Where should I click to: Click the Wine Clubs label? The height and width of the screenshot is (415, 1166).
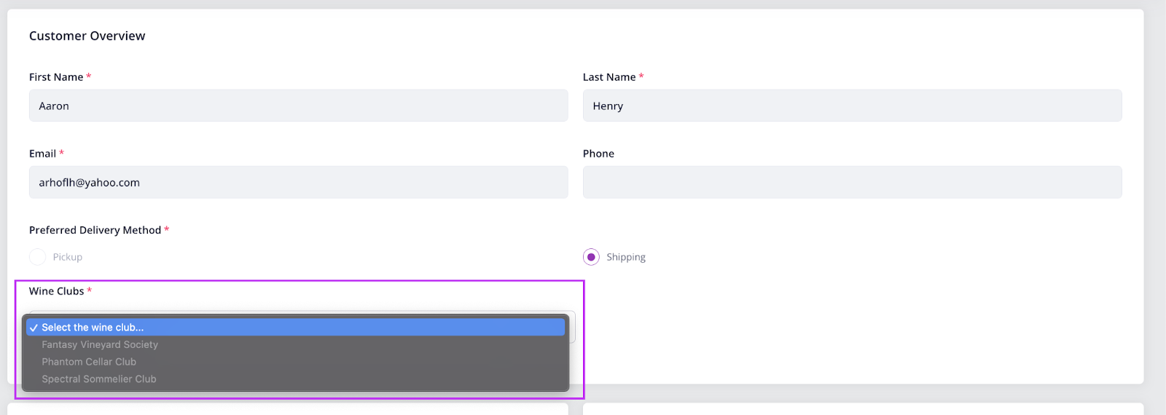click(56, 291)
